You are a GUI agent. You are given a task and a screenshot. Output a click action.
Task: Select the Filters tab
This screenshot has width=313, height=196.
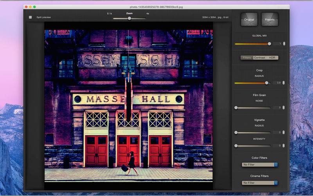click(x=247, y=58)
